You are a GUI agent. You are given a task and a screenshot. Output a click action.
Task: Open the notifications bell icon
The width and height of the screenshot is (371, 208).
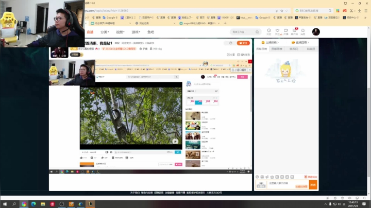(303, 30)
